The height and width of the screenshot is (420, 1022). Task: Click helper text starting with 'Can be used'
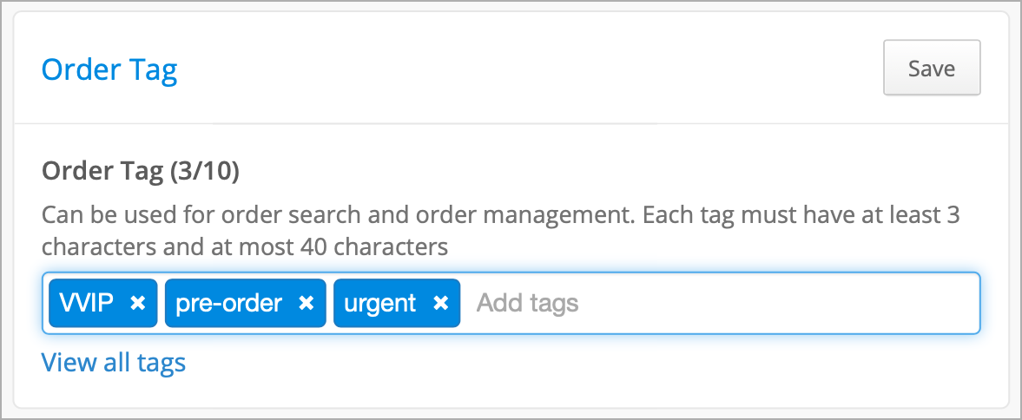500,214
